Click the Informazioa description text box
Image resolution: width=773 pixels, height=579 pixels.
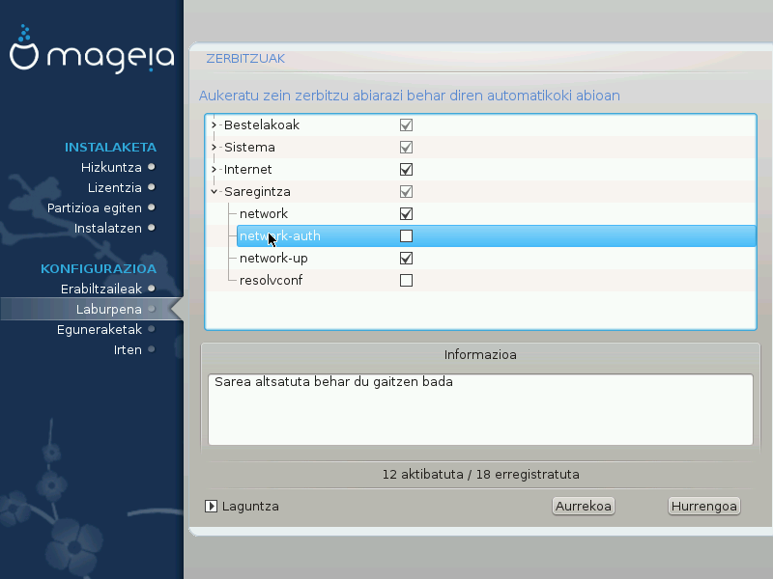point(480,409)
